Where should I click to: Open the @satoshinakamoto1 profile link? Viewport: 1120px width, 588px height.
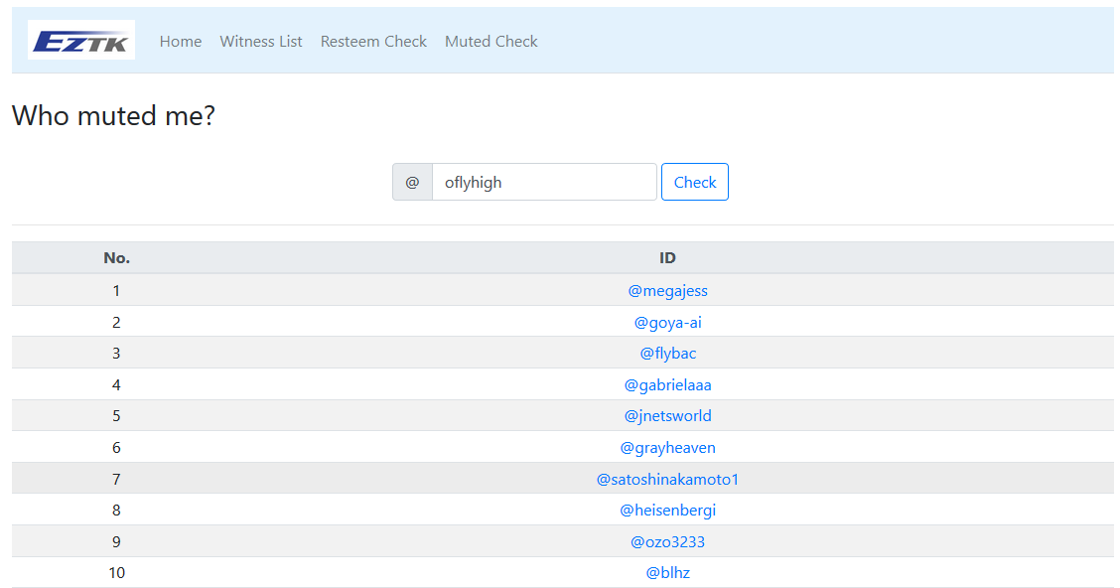[668, 480]
